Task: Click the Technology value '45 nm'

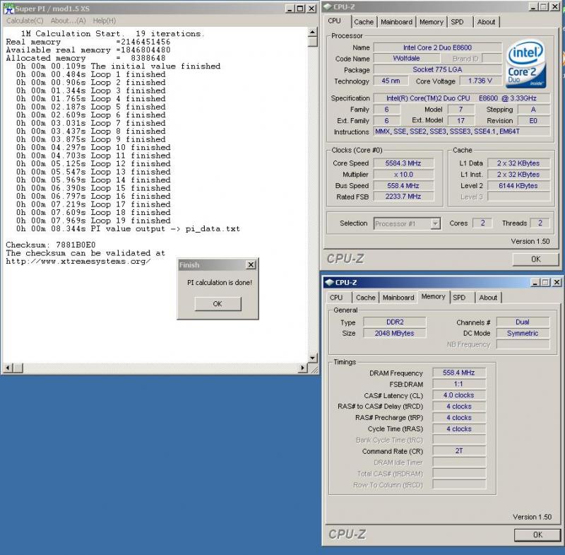Action: tap(391, 81)
